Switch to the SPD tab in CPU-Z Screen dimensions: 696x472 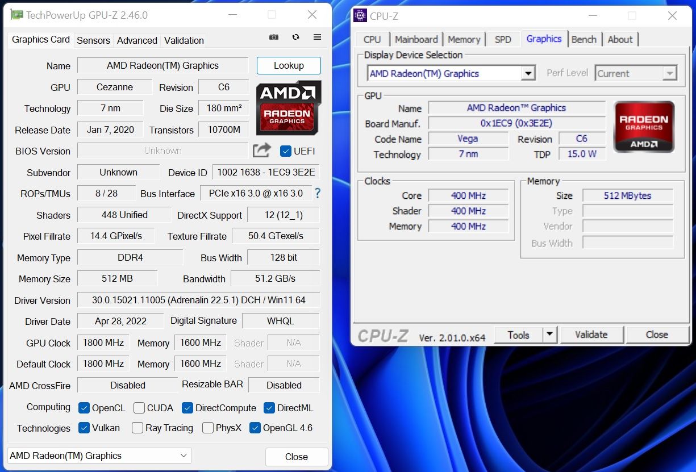click(x=503, y=39)
